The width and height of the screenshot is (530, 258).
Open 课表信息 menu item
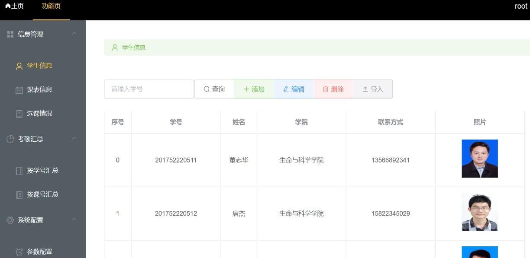(43, 89)
